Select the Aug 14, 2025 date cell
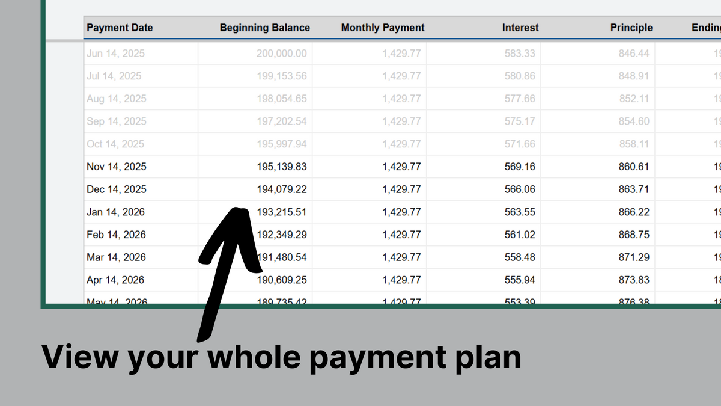 pyautogui.click(x=141, y=99)
